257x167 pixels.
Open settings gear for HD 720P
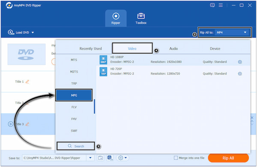click(240, 74)
